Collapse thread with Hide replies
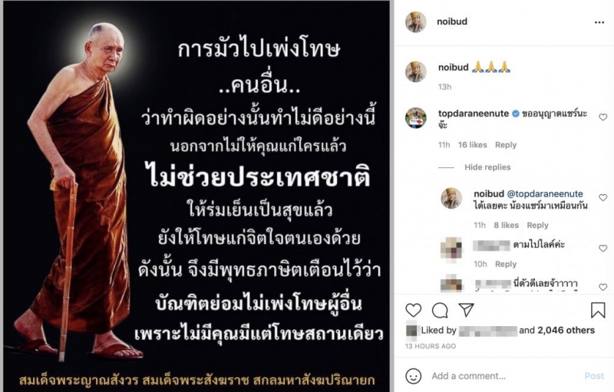The image size is (614, 392). click(x=487, y=167)
